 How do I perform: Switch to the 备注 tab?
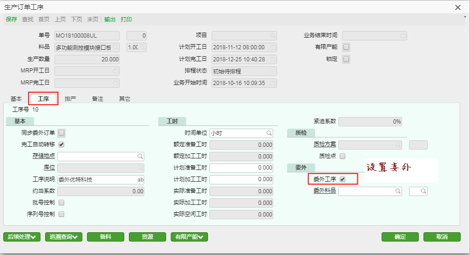[x=97, y=99]
